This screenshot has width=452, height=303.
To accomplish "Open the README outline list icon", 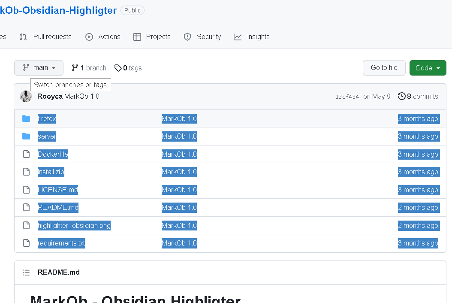I will [x=26, y=273].
